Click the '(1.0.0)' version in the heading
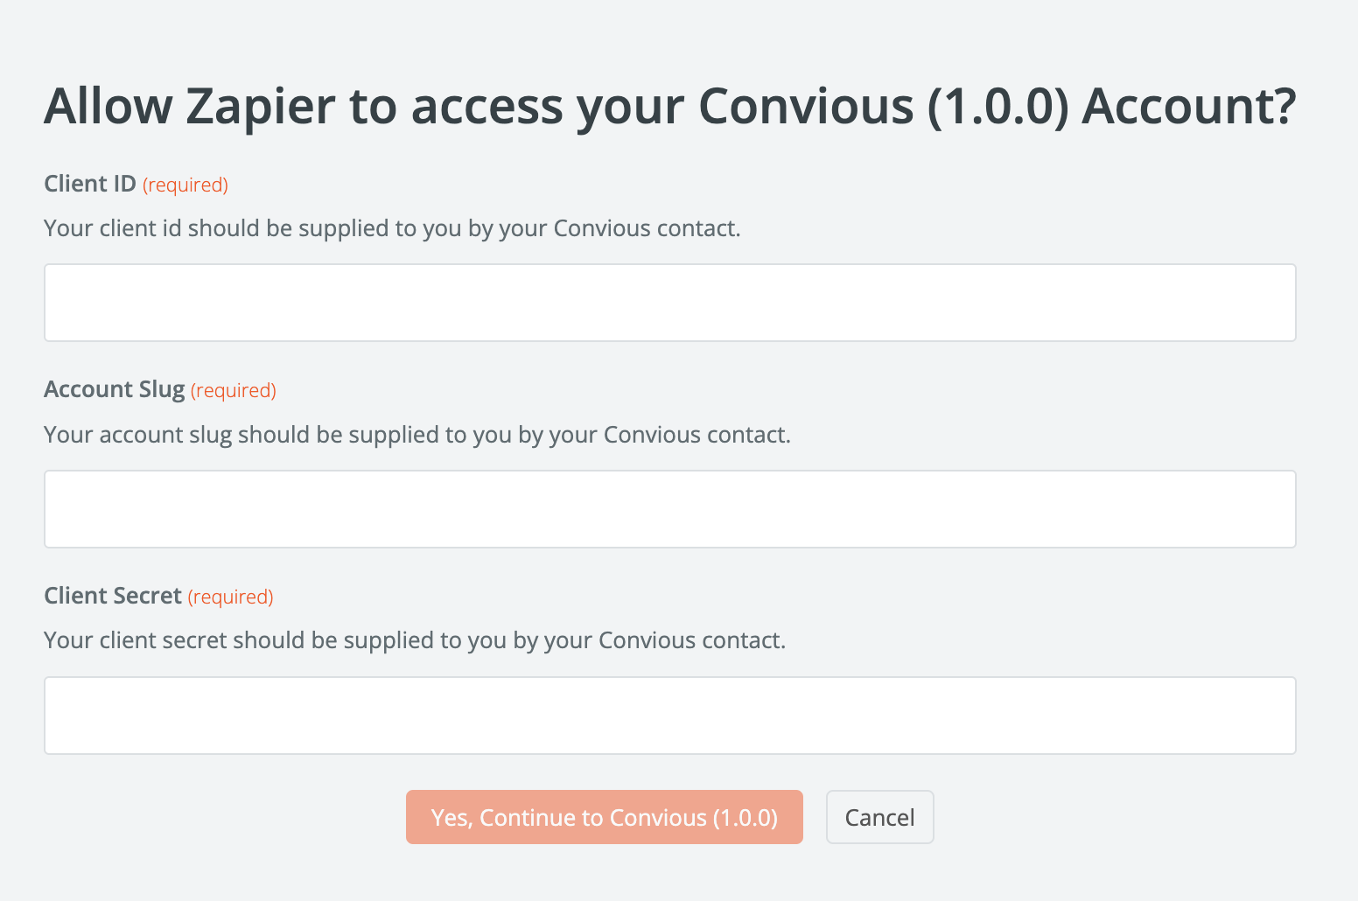 point(998,107)
